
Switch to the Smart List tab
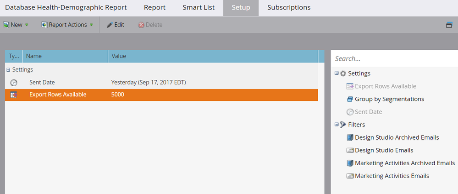pos(199,8)
